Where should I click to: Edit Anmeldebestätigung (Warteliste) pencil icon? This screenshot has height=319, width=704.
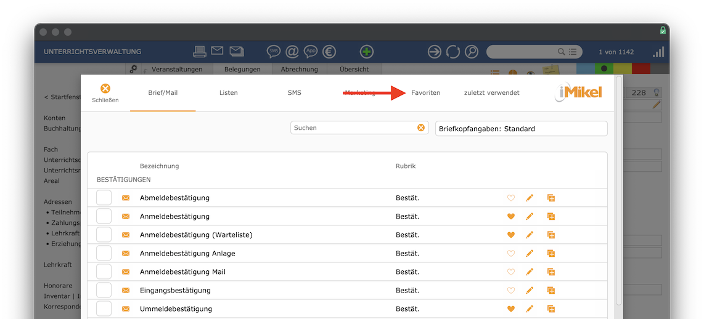coord(530,235)
